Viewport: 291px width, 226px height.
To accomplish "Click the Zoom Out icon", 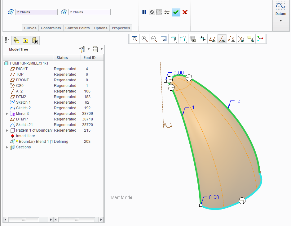I will pos(154,39).
